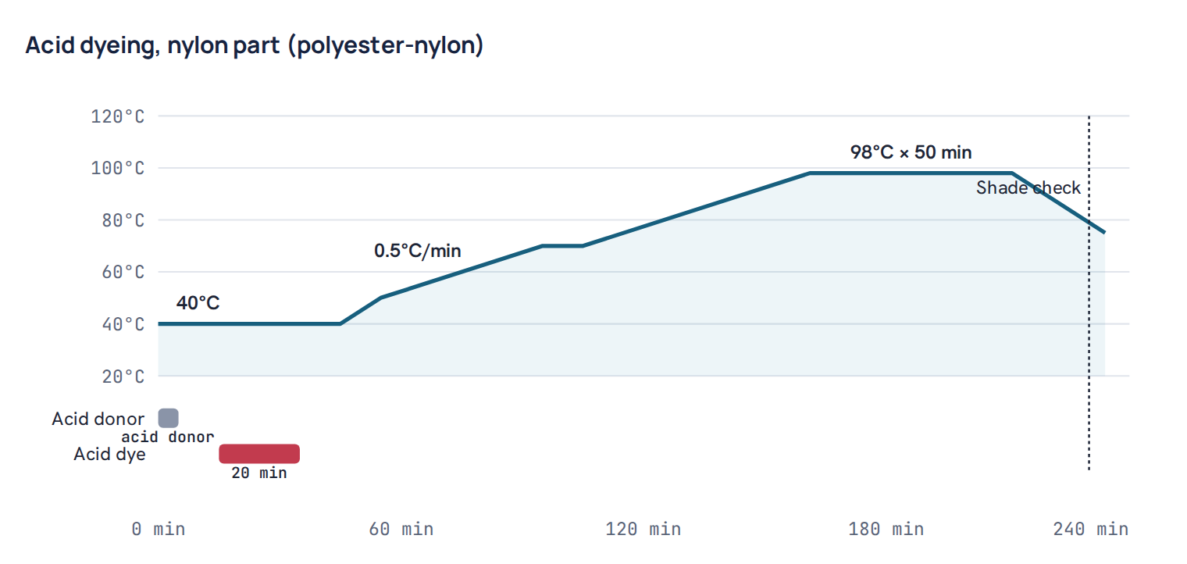This screenshot has height=564, width=1187.
Task: Click the "60 min" x-axis label
Action: (401, 529)
